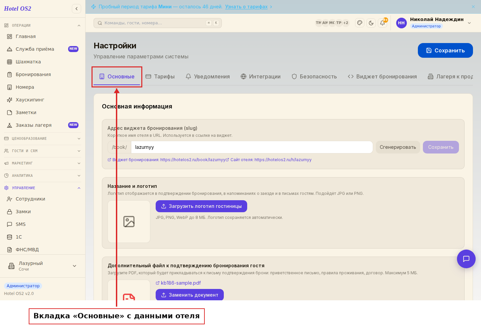
Task: Switch to the Виджет бронирования tab
Action: pyautogui.click(x=382, y=76)
